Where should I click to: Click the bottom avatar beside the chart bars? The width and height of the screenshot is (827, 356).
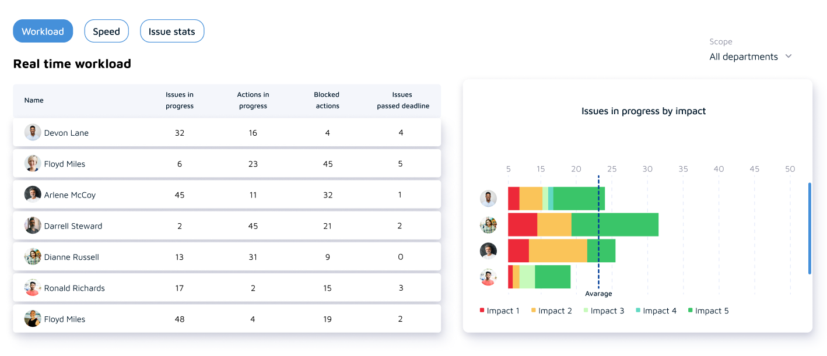click(488, 277)
